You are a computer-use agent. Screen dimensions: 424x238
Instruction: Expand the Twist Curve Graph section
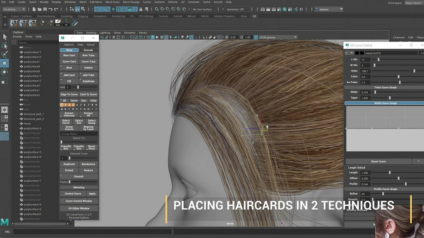(385, 88)
